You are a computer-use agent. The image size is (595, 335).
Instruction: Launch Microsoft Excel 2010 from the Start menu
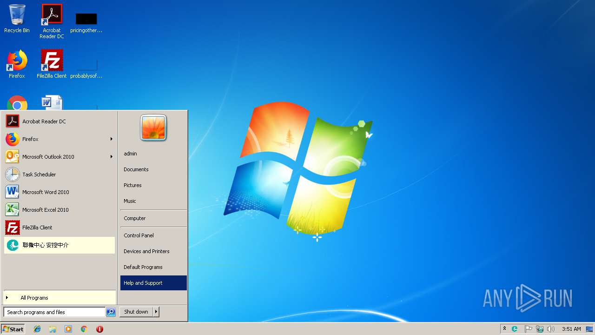tap(59, 210)
